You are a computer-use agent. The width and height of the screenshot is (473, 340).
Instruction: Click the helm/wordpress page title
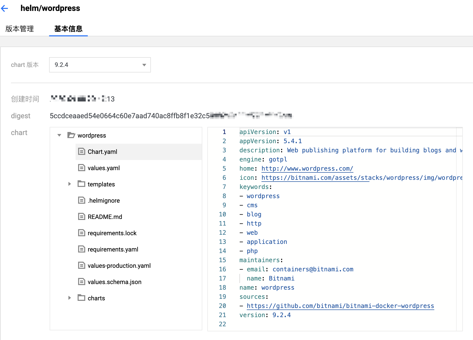(x=50, y=8)
